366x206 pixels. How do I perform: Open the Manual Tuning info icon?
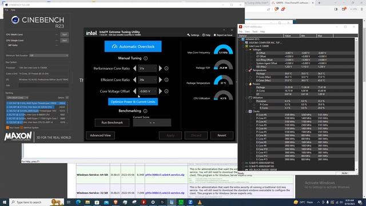pyautogui.click(x=146, y=58)
